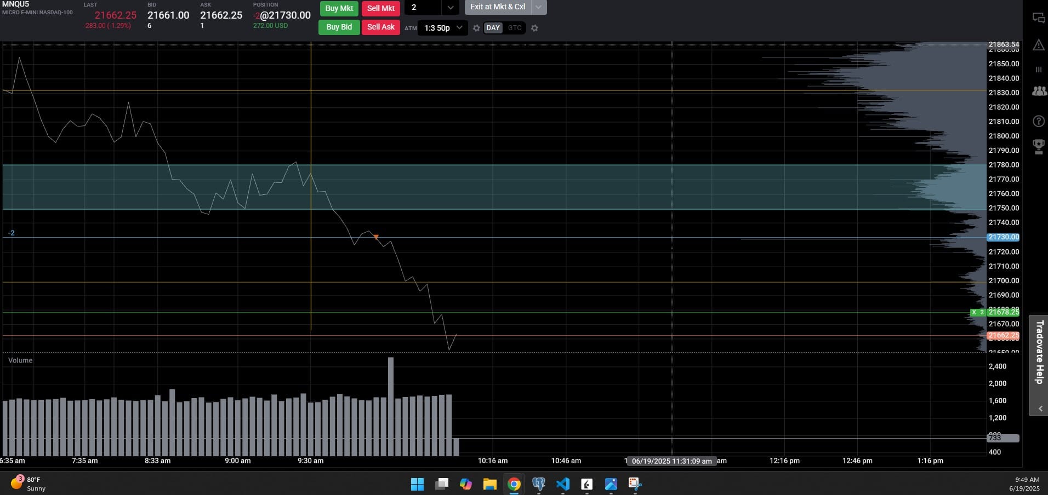Open File Explorer from the taskbar
The width and height of the screenshot is (1048, 495).
489,484
